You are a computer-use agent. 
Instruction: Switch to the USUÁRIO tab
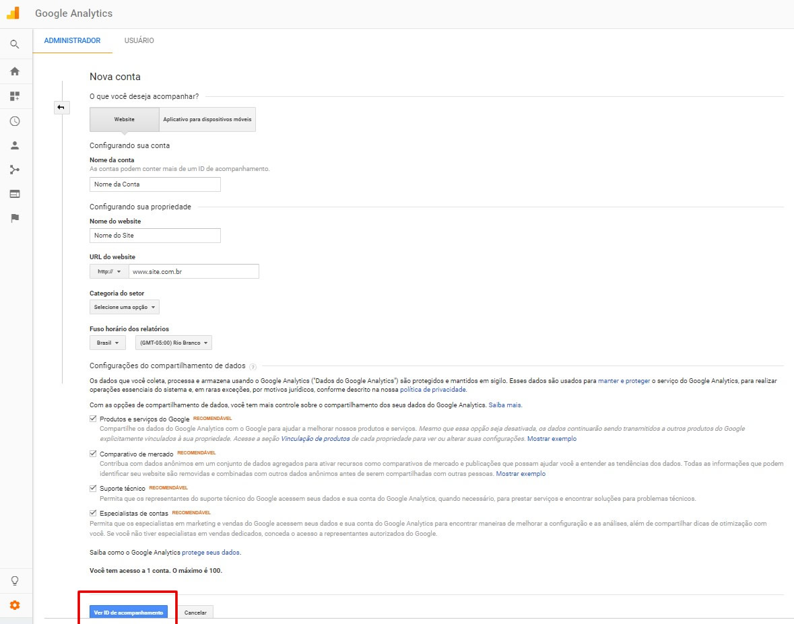139,41
